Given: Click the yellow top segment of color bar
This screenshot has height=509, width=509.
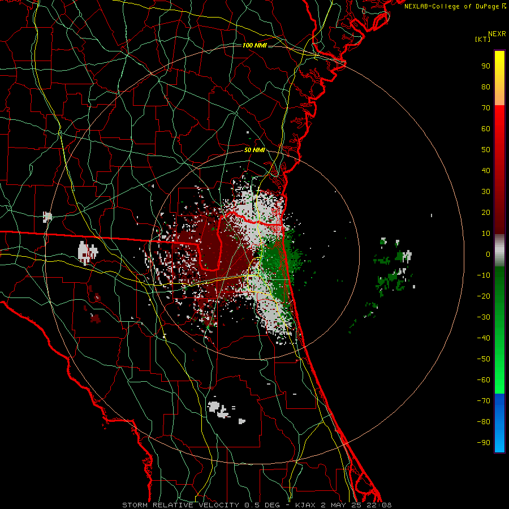Looking at the screenshot, I should coord(499,78).
